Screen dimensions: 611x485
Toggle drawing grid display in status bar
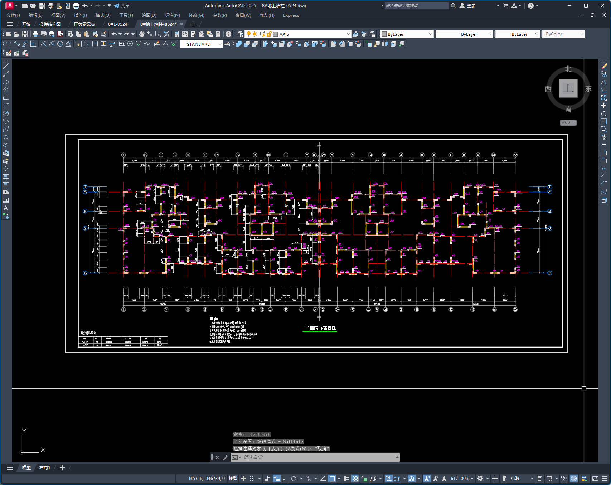click(244, 479)
